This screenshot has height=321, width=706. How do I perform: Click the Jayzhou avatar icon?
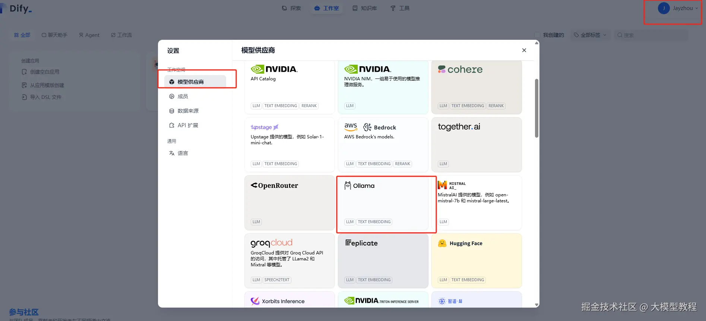664,8
